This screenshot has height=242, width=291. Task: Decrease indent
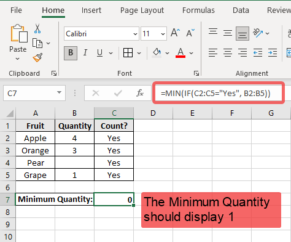tap(258, 53)
